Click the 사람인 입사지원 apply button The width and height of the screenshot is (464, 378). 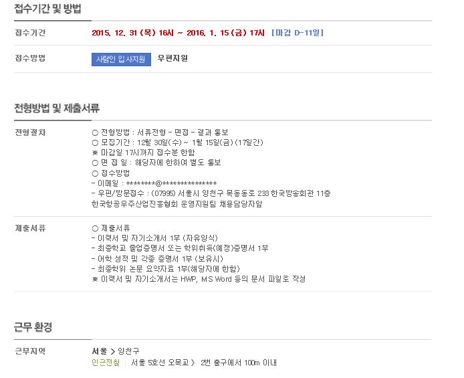[121, 59]
